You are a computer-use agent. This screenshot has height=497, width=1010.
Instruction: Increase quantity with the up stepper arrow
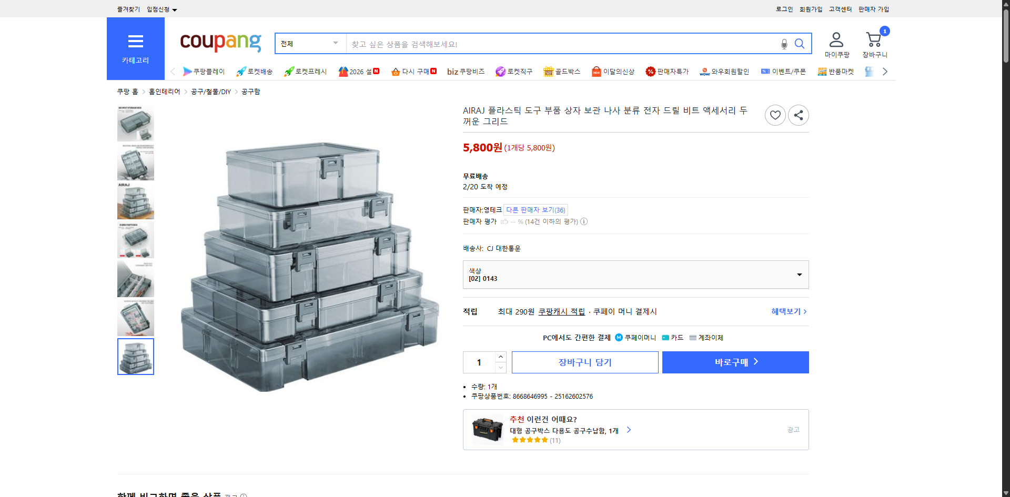click(x=500, y=357)
